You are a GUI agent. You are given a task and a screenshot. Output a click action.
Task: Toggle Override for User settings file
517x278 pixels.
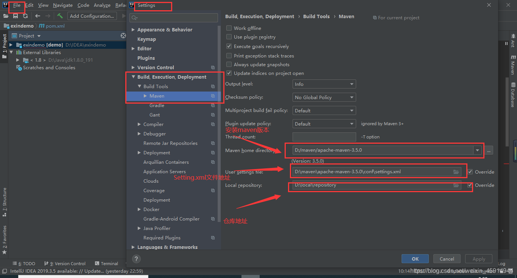(470, 172)
